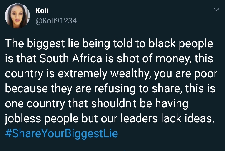225x151 pixels.
Task: Click the words "South Africa" in tweet
Action: pyautogui.click(x=70, y=59)
